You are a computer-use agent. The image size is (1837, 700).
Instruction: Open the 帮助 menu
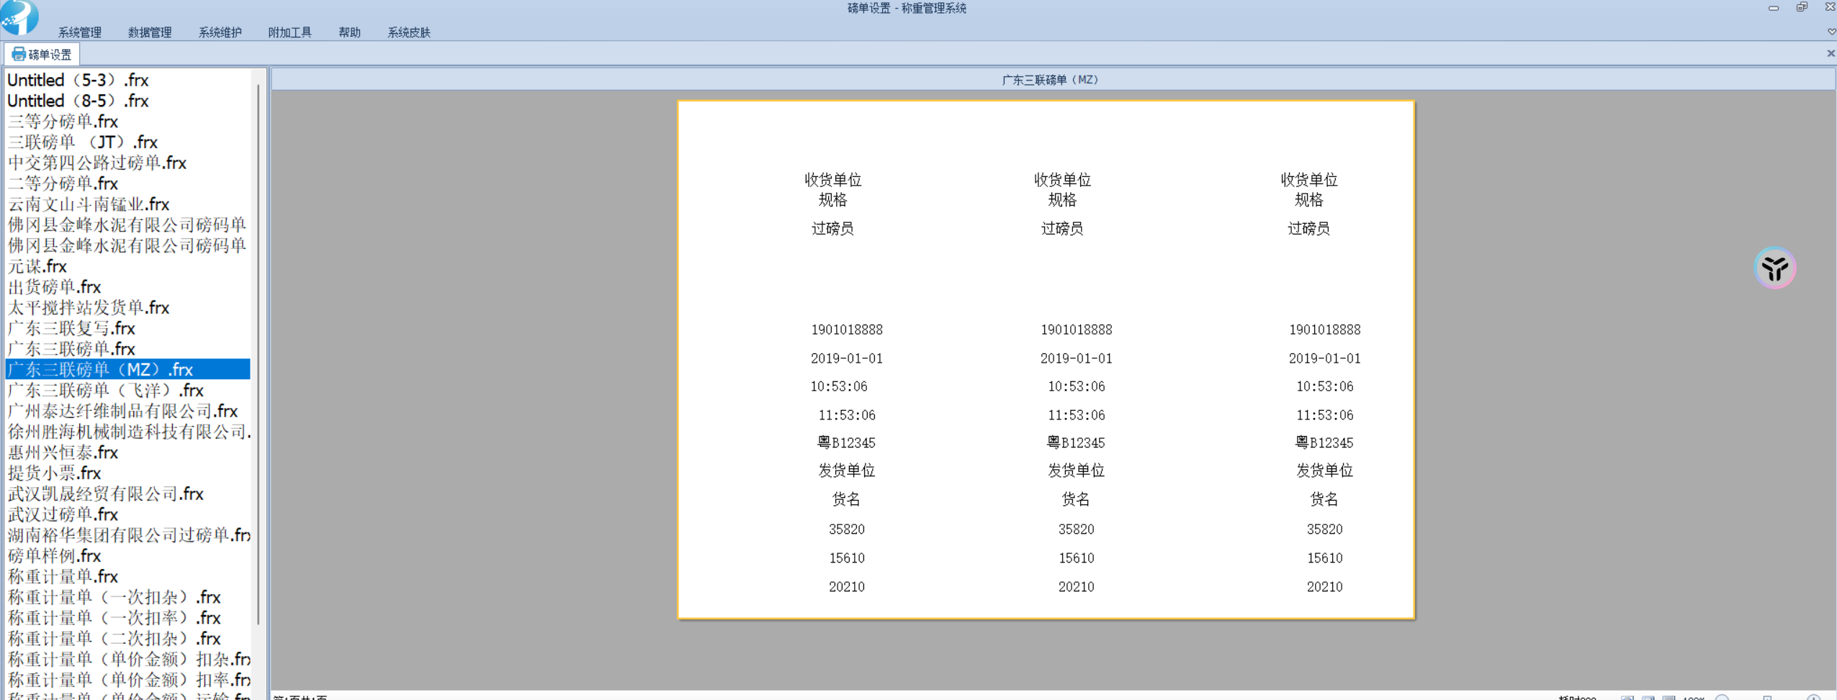pos(349,32)
